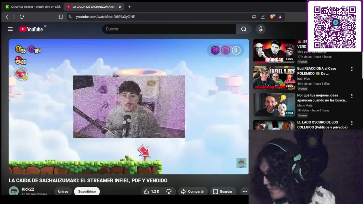Click the Unirse join button
This screenshot has width=363, height=204.
pyautogui.click(x=63, y=192)
